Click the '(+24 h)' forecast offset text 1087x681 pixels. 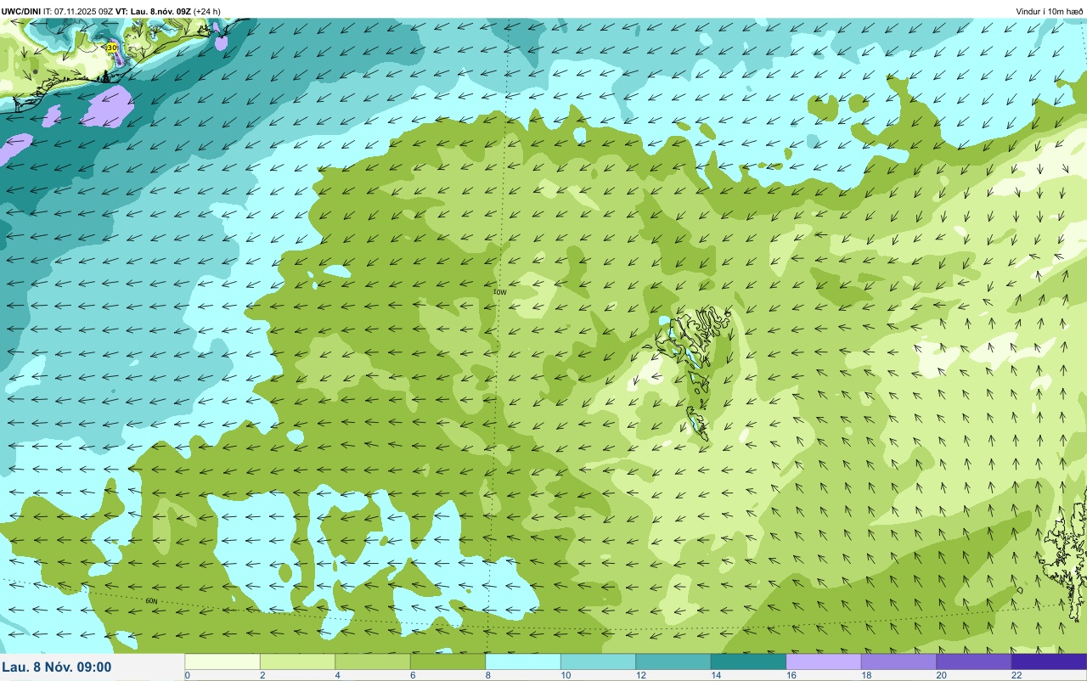(207, 11)
